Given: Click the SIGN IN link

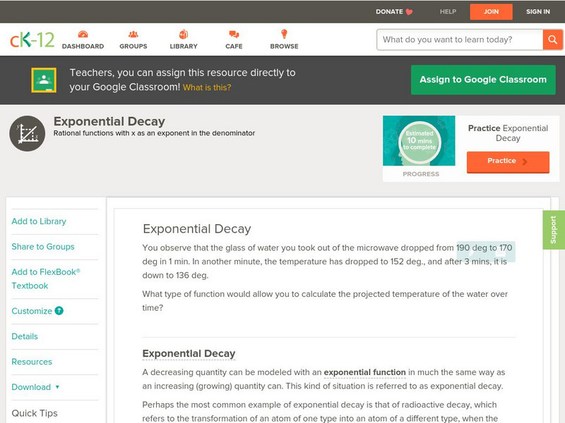Looking at the screenshot, I should point(538,12).
